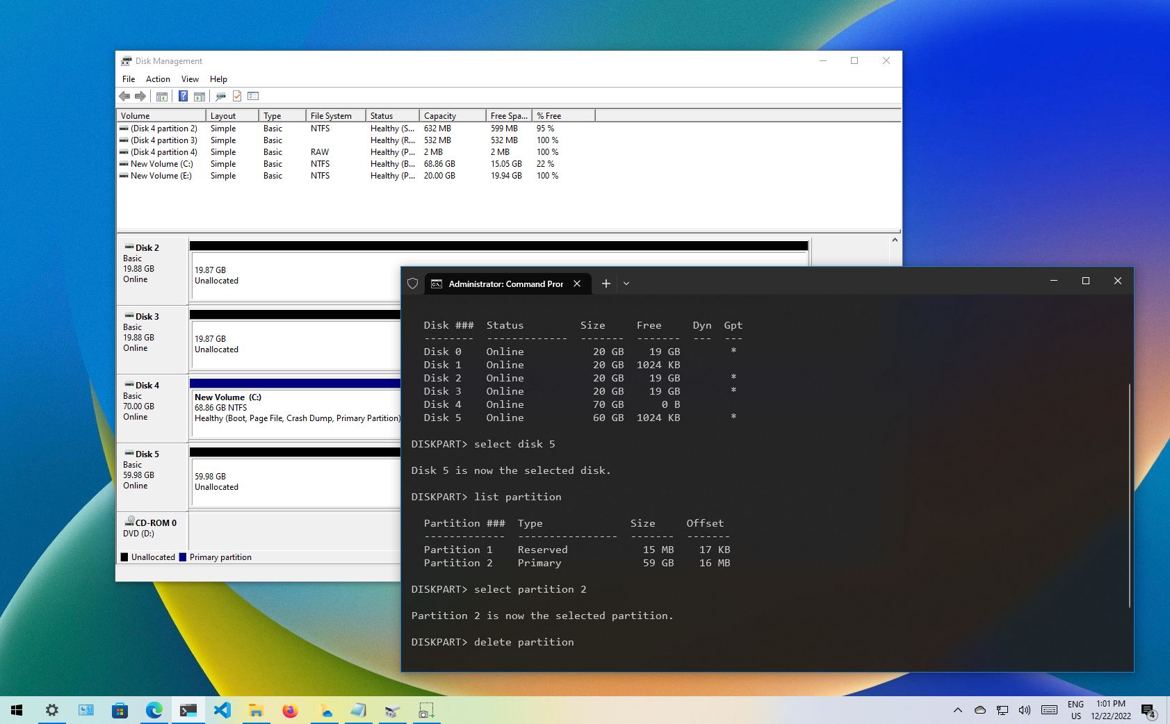Open the terminal tab dropdown chevron
This screenshot has height=724, width=1170.
point(626,283)
